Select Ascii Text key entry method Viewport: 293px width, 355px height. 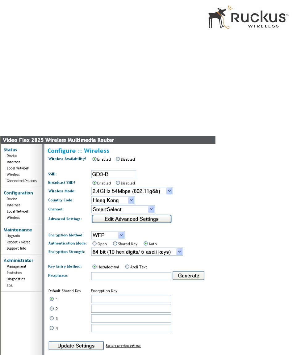point(127,267)
